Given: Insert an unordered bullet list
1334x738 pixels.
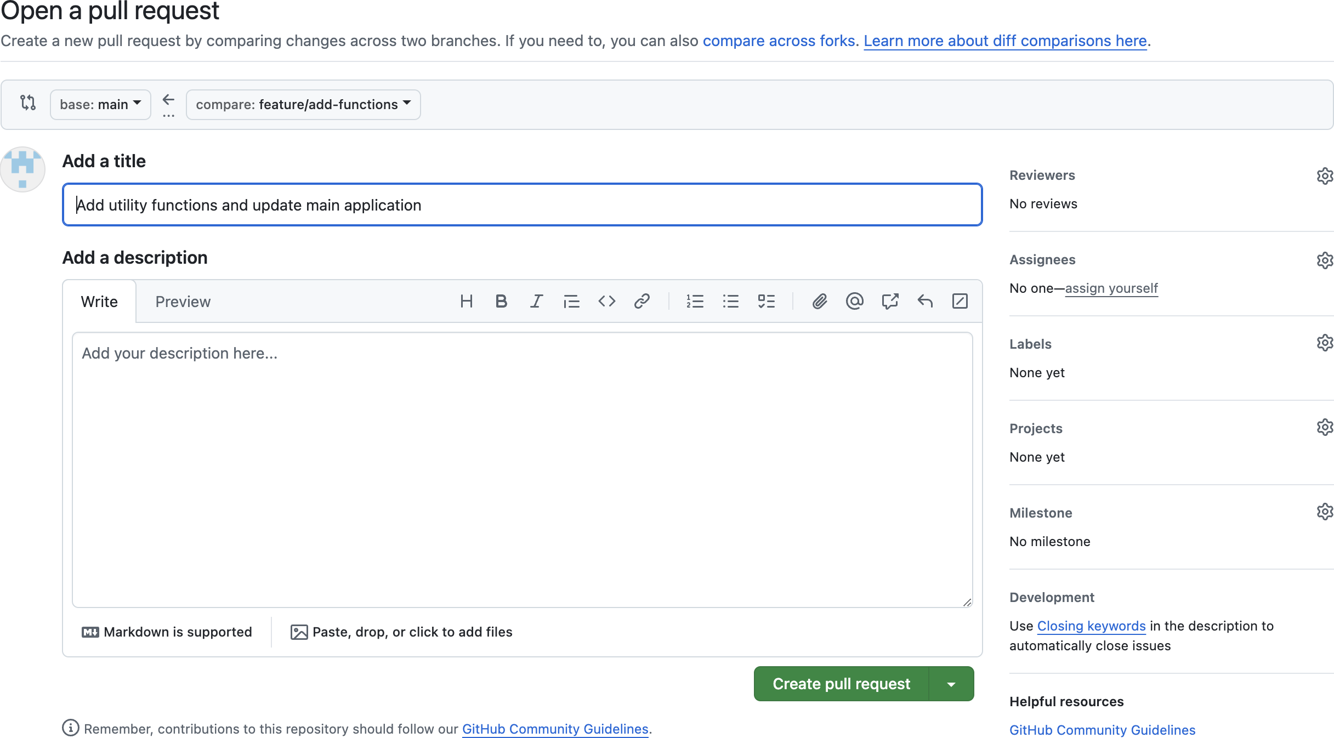Looking at the screenshot, I should (730, 301).
